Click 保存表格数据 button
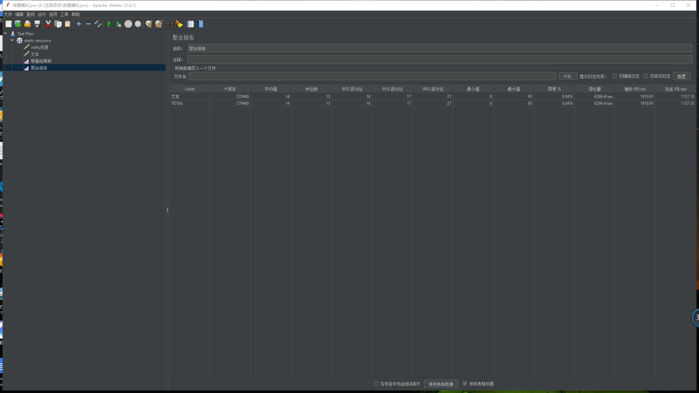 point(441,384)
